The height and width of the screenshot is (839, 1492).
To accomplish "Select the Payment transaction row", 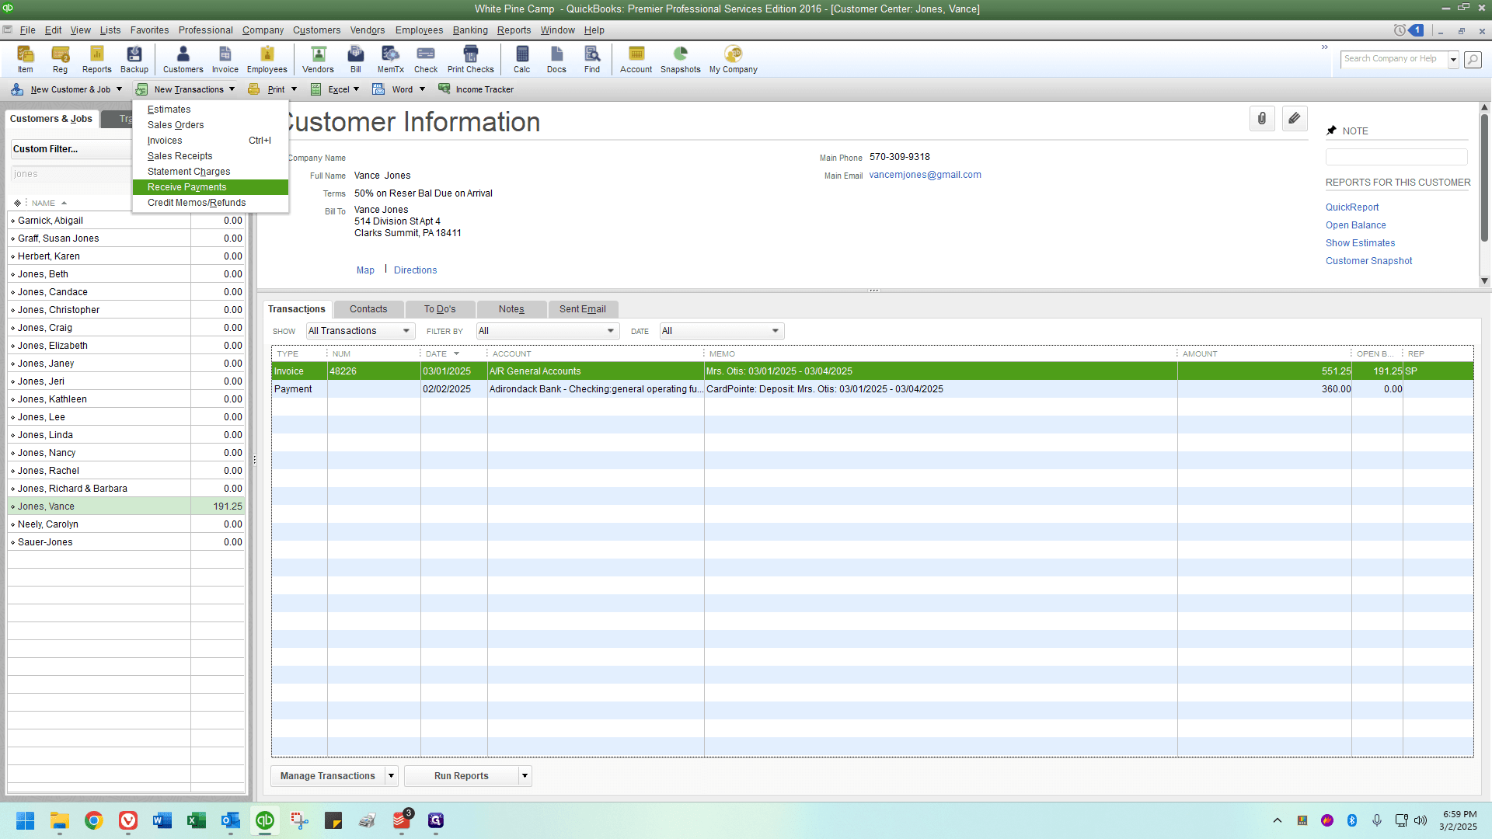I will (x=872, y=389).
